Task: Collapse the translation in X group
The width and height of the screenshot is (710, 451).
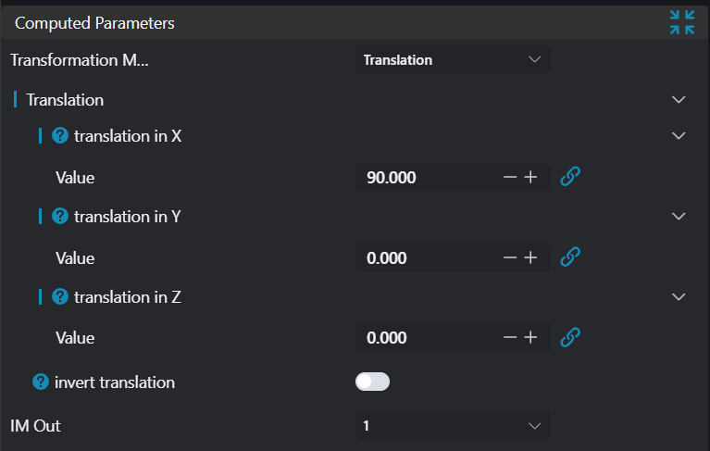Action: coord(679,135)
